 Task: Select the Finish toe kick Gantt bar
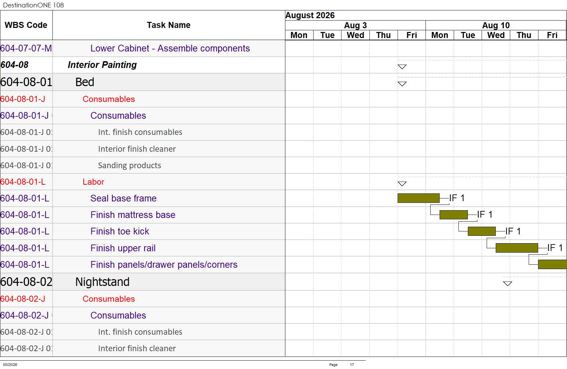click(482, 231)
